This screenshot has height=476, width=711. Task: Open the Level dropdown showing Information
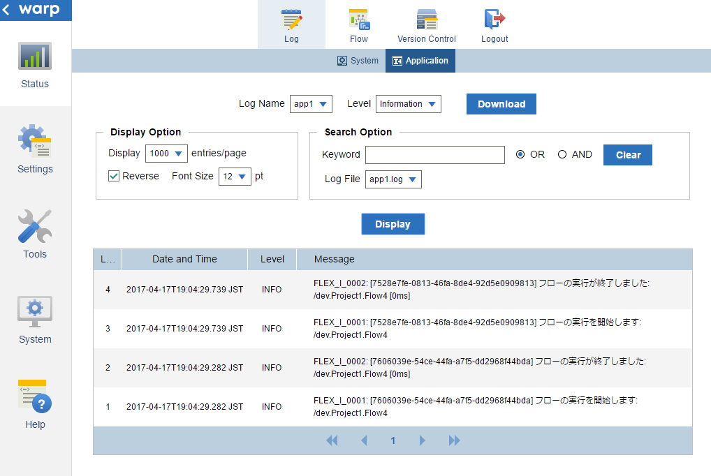[x=408, y=103]
